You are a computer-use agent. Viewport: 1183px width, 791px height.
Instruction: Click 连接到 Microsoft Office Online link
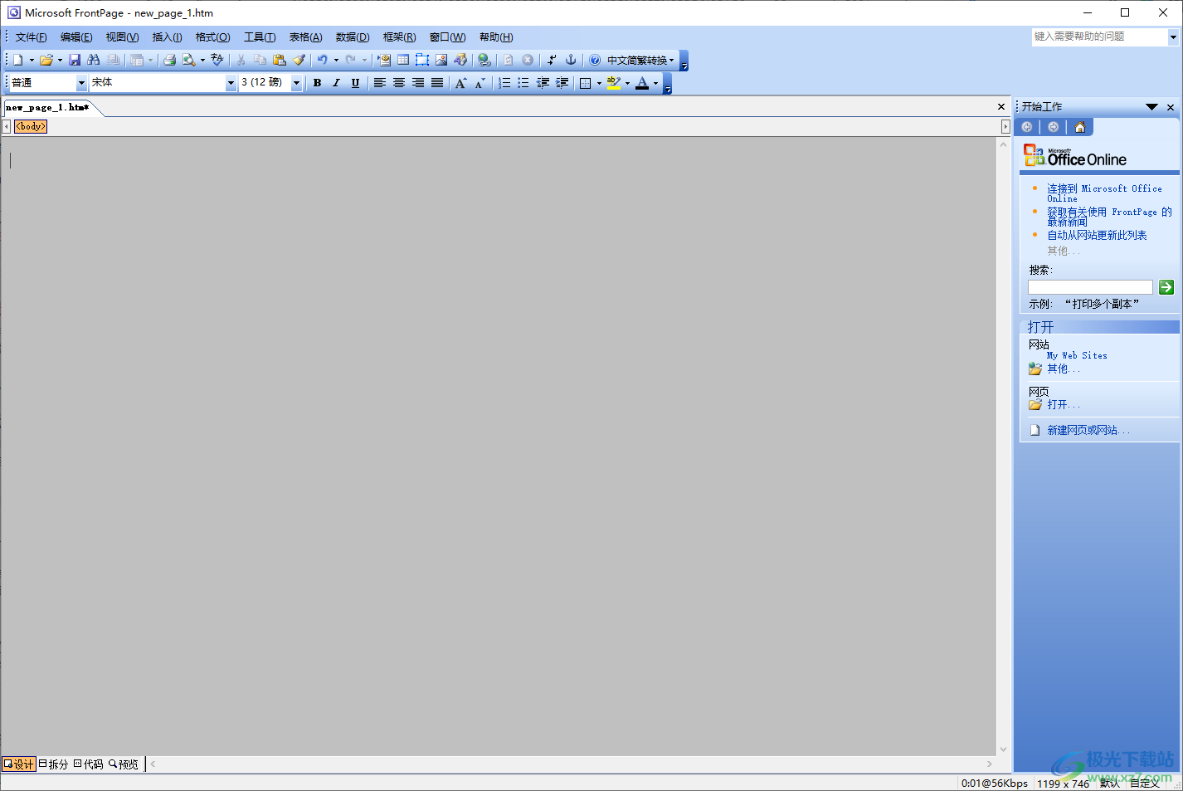tap(1104, 193)
